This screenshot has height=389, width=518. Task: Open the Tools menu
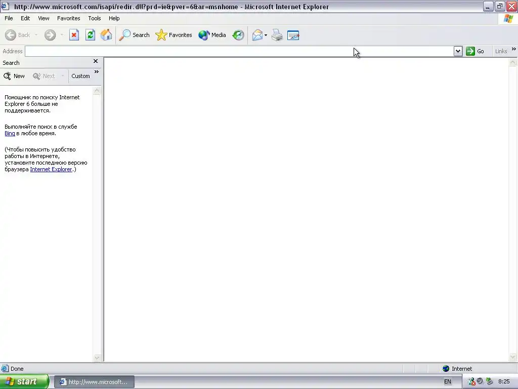[95, 18]
